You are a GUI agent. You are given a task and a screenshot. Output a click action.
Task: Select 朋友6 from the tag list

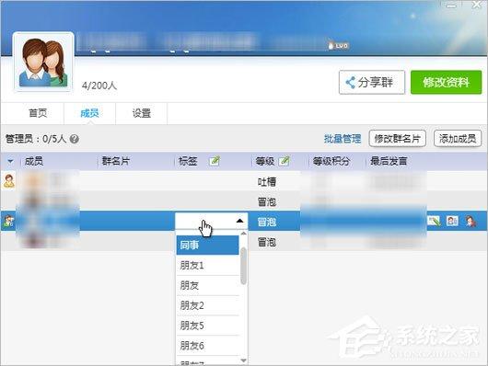[x=207, y=346]
